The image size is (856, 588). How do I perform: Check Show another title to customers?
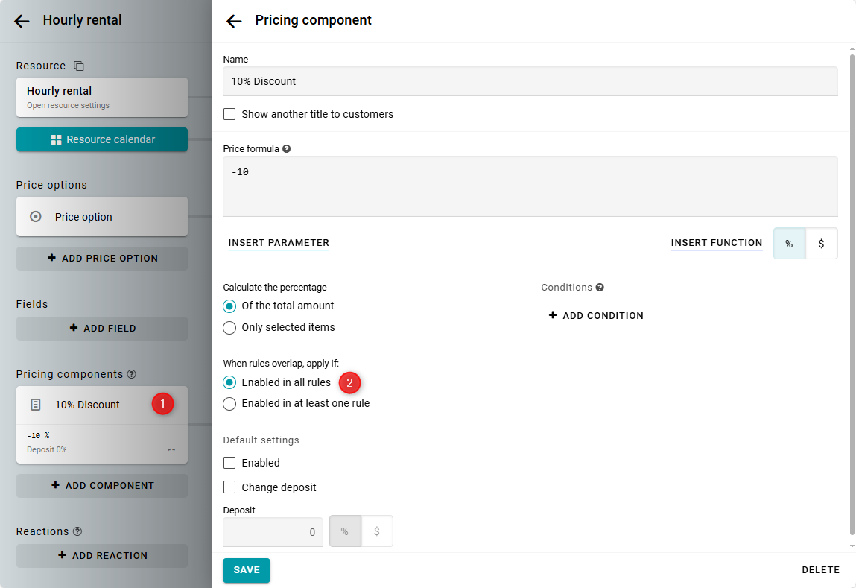pos(229,114)
